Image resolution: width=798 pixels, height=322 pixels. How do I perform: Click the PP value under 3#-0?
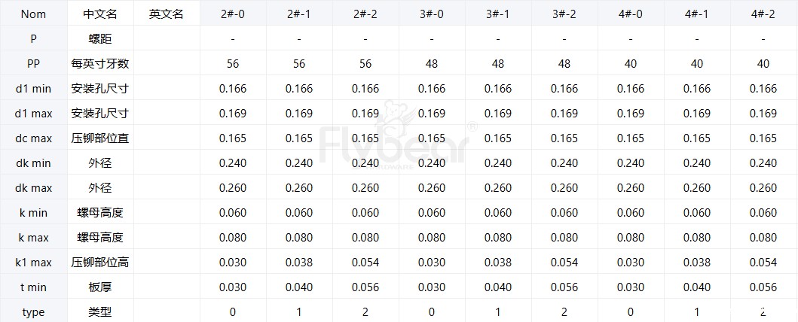pos(432,64)
